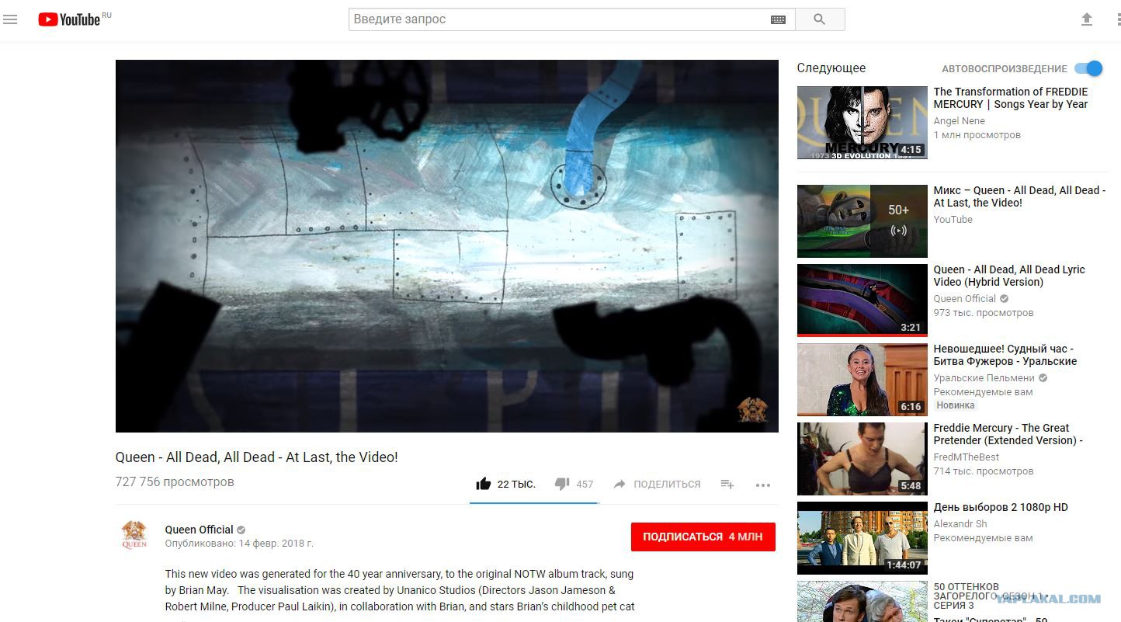Add video to playlist icon
The height and width of the screenshot is (622, 1121).
click(x=727, y=484)
